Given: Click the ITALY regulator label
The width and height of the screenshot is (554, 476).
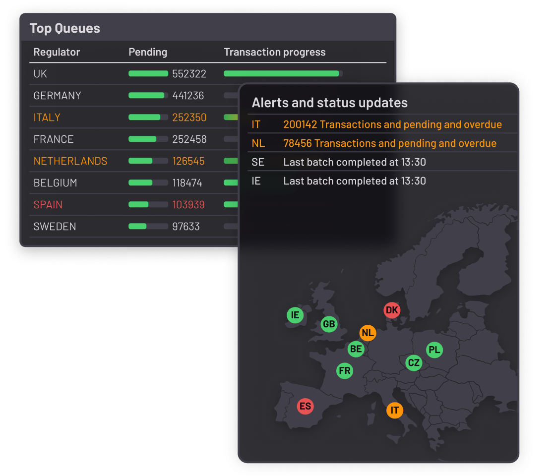Looking at the screenshot, I should pos(47,118).
